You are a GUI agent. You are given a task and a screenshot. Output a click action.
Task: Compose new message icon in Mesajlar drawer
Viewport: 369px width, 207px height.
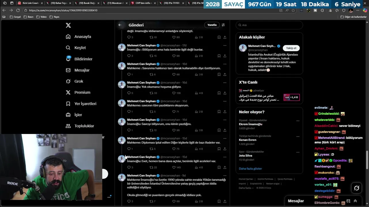tap(348, 201)
